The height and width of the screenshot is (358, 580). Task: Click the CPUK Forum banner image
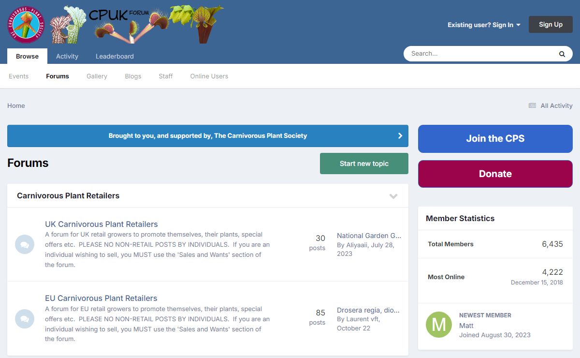click(137, 24)
